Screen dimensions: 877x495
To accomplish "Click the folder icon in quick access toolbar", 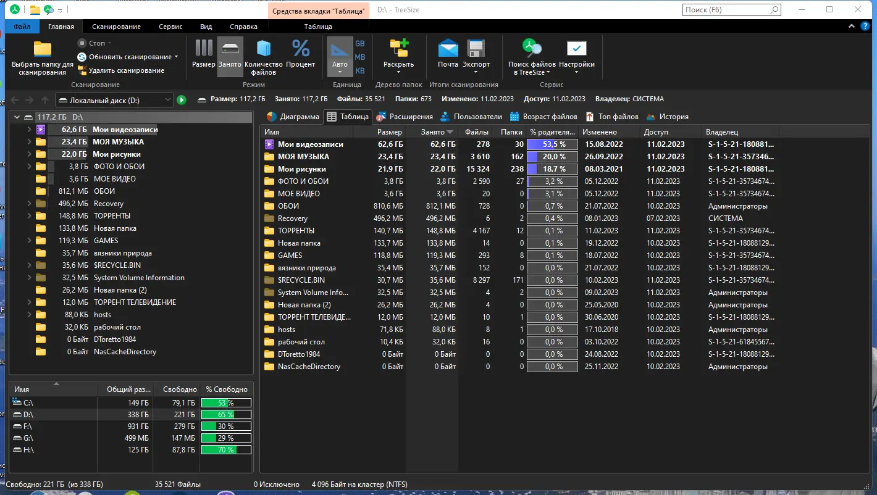I will pyautogui.click(x=35, y=10).
